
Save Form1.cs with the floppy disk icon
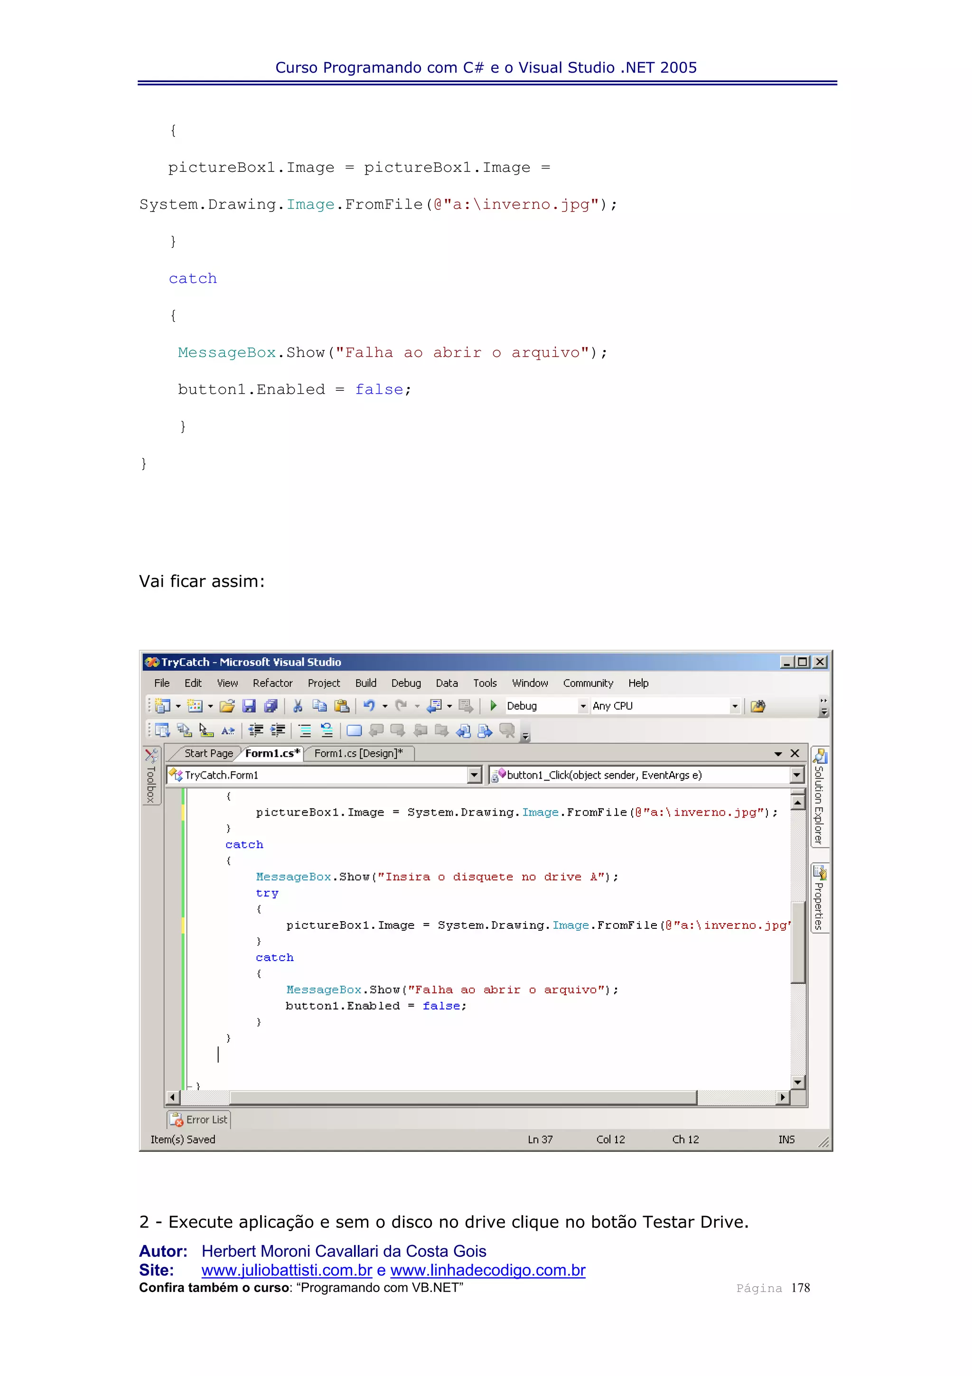click(249, 706)
